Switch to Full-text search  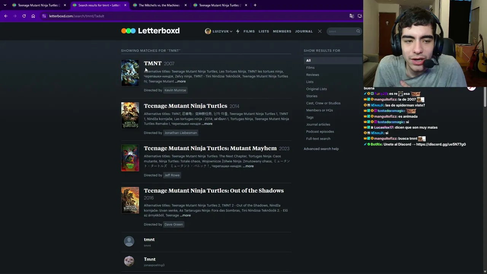(318, 139)
